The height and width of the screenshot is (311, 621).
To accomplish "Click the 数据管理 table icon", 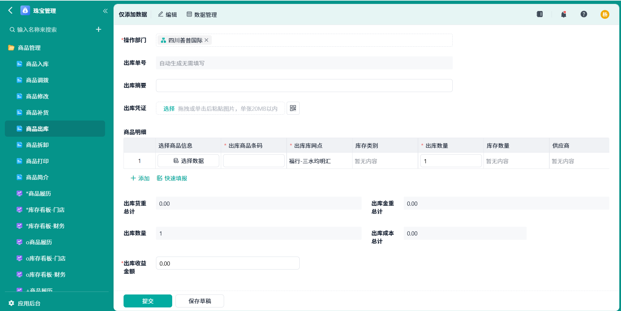I will coord(189,14).
